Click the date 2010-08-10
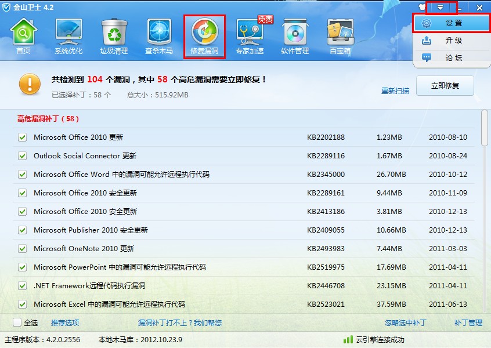This screenshot has height=348, width=491. click(x=448, y=137)
